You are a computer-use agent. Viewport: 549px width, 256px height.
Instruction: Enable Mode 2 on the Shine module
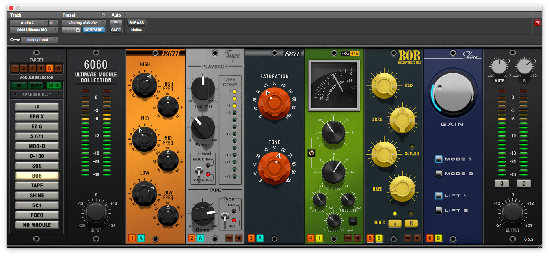(x=439, y=174)
